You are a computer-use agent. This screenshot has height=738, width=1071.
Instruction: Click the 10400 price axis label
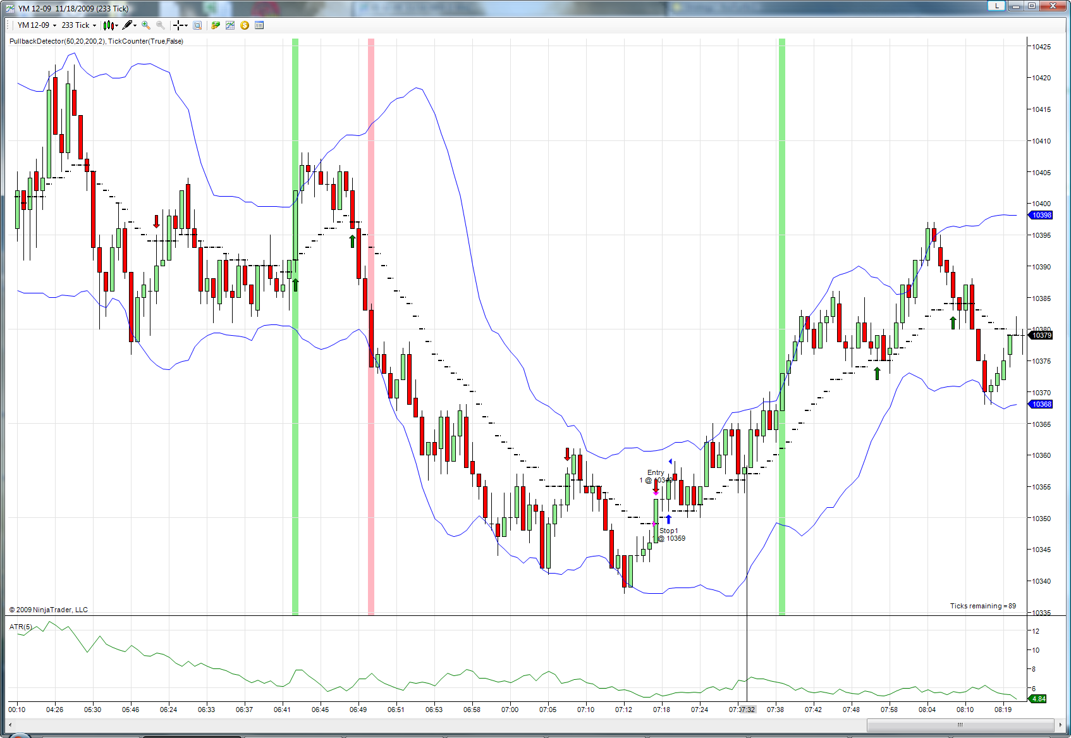1041,204
